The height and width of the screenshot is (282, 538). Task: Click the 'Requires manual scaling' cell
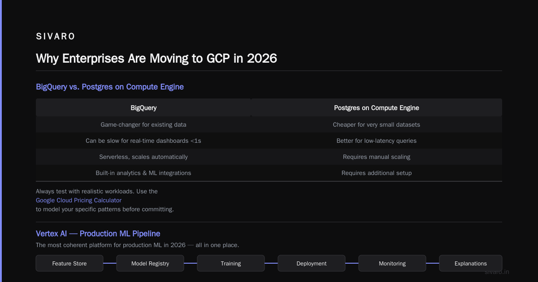[x=377, y=157]
